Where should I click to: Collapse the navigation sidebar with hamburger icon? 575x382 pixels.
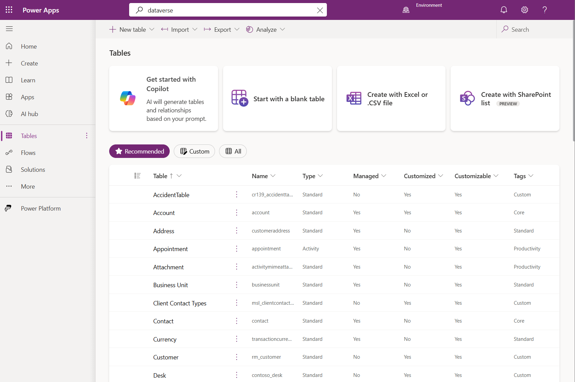click(9, 29)
